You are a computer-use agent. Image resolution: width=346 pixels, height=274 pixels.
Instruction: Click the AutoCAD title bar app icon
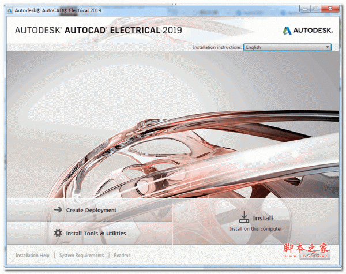click(10, 10)
